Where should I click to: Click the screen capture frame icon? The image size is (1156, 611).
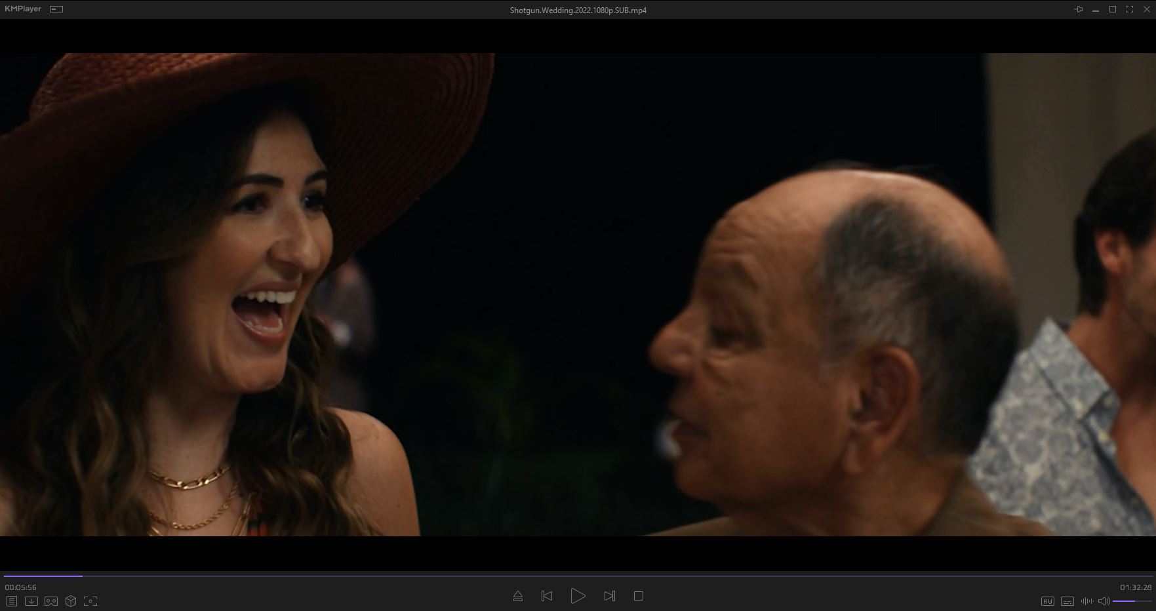point(90,601)
